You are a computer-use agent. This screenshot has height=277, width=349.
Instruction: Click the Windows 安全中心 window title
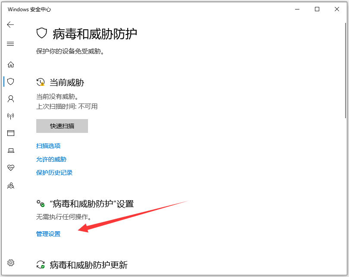click(29, 9)
